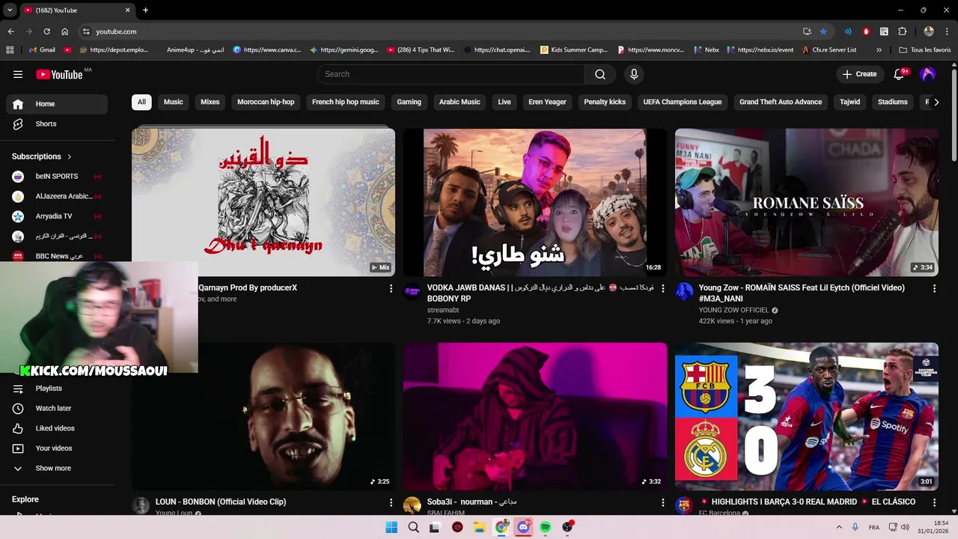The height and width of the screenshot is (539, 958).
Task: Select the Mixes filter chip
Action: click(210, 102)
